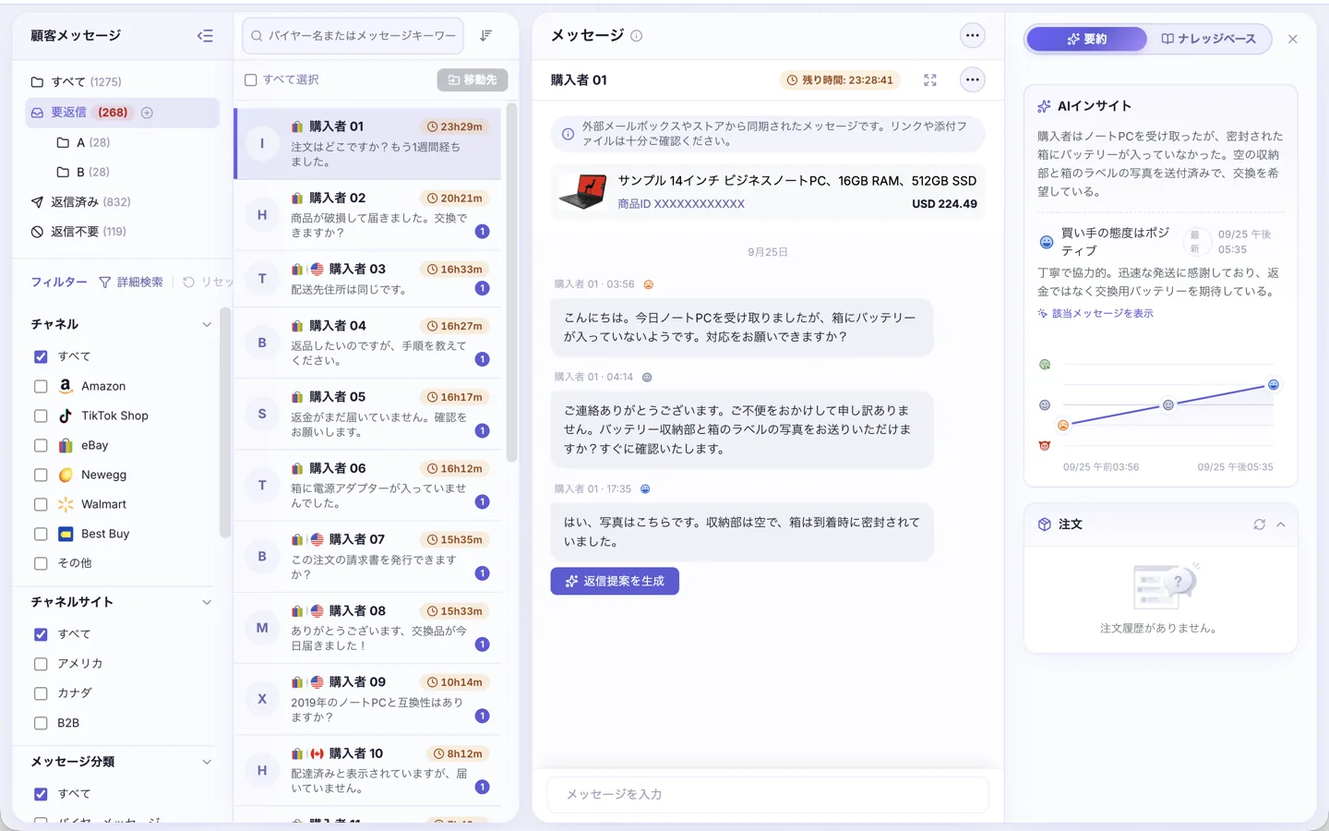Click the 23h29m timer on 購入者 01
The image size is (1329, 831).
tap(455, 126)
